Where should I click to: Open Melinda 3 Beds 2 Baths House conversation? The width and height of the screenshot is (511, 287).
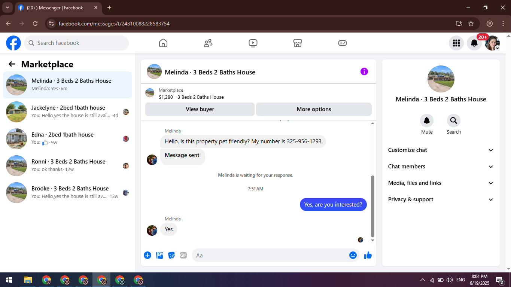click(x=67, y=85)
